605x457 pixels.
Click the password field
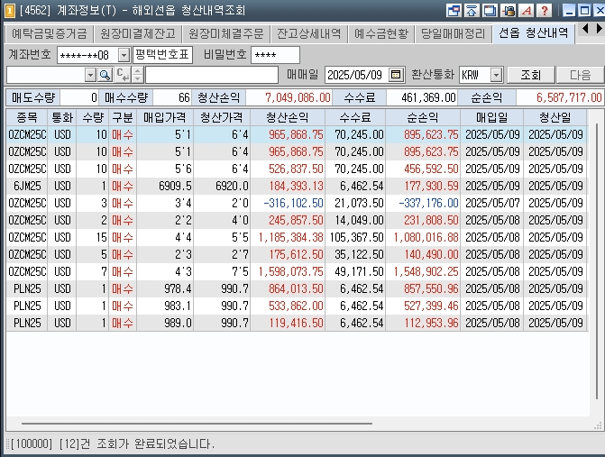pos(275,55)
